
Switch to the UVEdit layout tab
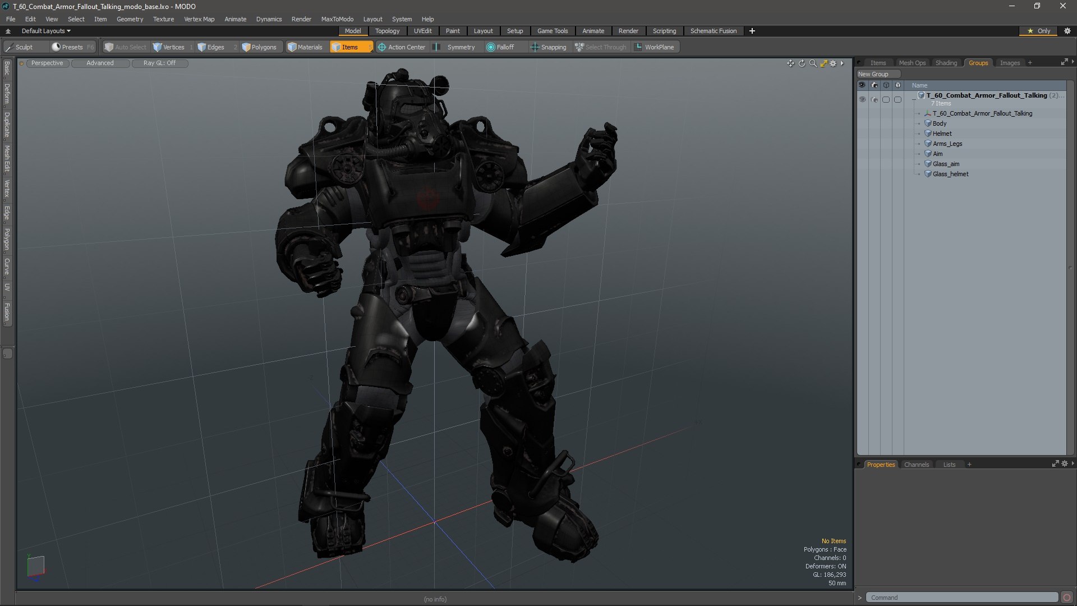click(422, 31)
